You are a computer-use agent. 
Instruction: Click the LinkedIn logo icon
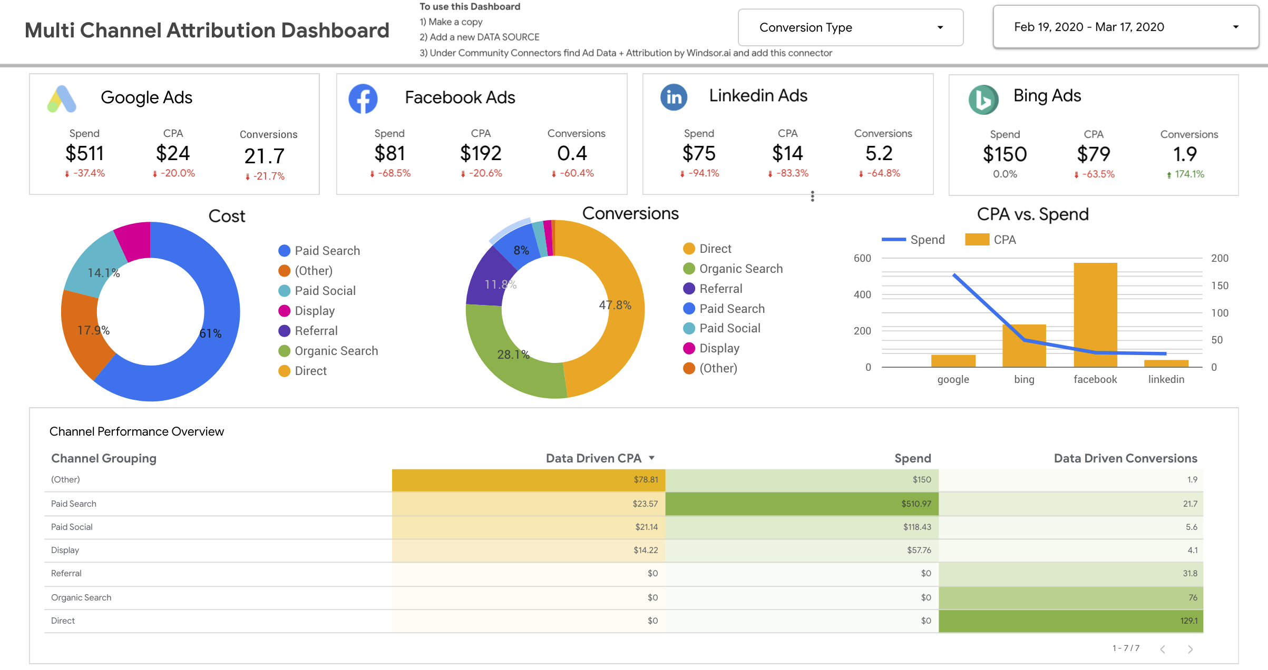[x=674, y=97]
